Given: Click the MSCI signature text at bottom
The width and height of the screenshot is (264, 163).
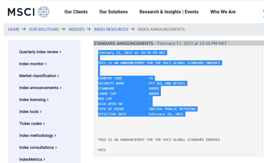Looking at the screenshot, I should point(102,150).
